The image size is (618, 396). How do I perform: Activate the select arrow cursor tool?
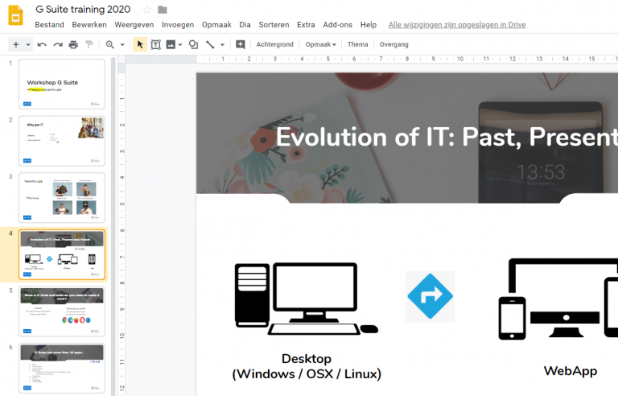pyautogui.click(x=139, y=44)
